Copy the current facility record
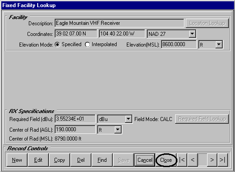 pyautogui.click(x=59, y=160)
